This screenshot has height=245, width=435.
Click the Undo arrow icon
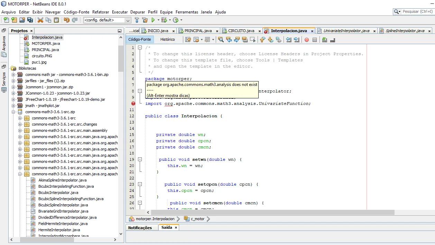coord(66,20)
